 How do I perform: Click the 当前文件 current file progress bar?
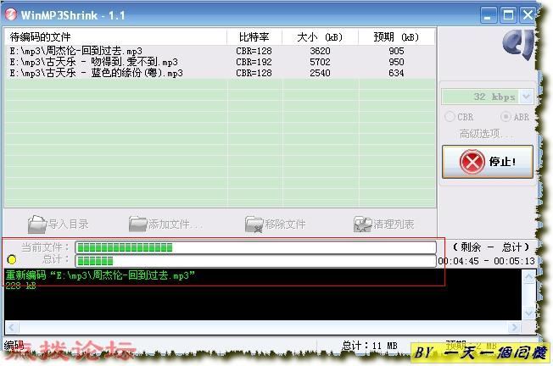tap(255, 247)
